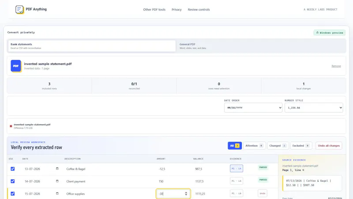
Task: Select the Bank statements tab
Action: tap(92, 46)
